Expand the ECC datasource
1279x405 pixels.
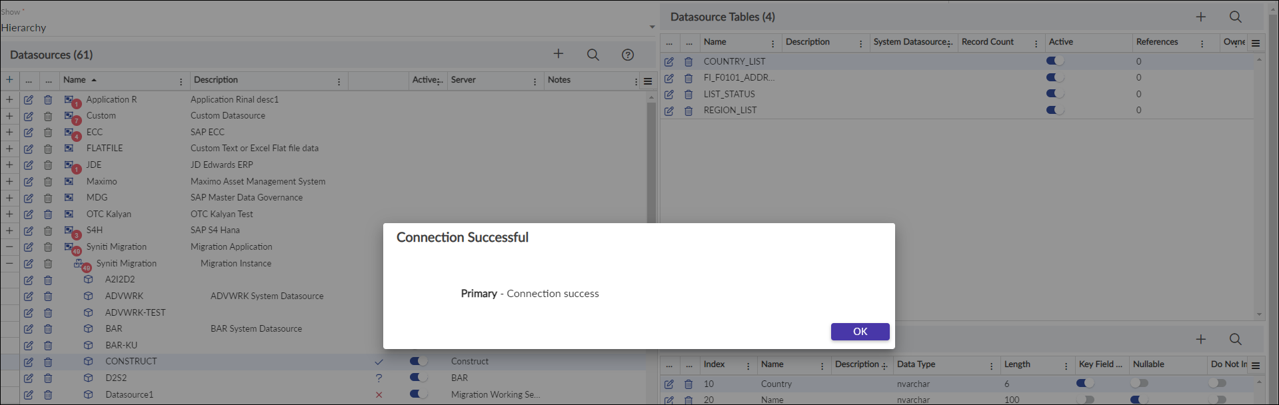(9, 132)
